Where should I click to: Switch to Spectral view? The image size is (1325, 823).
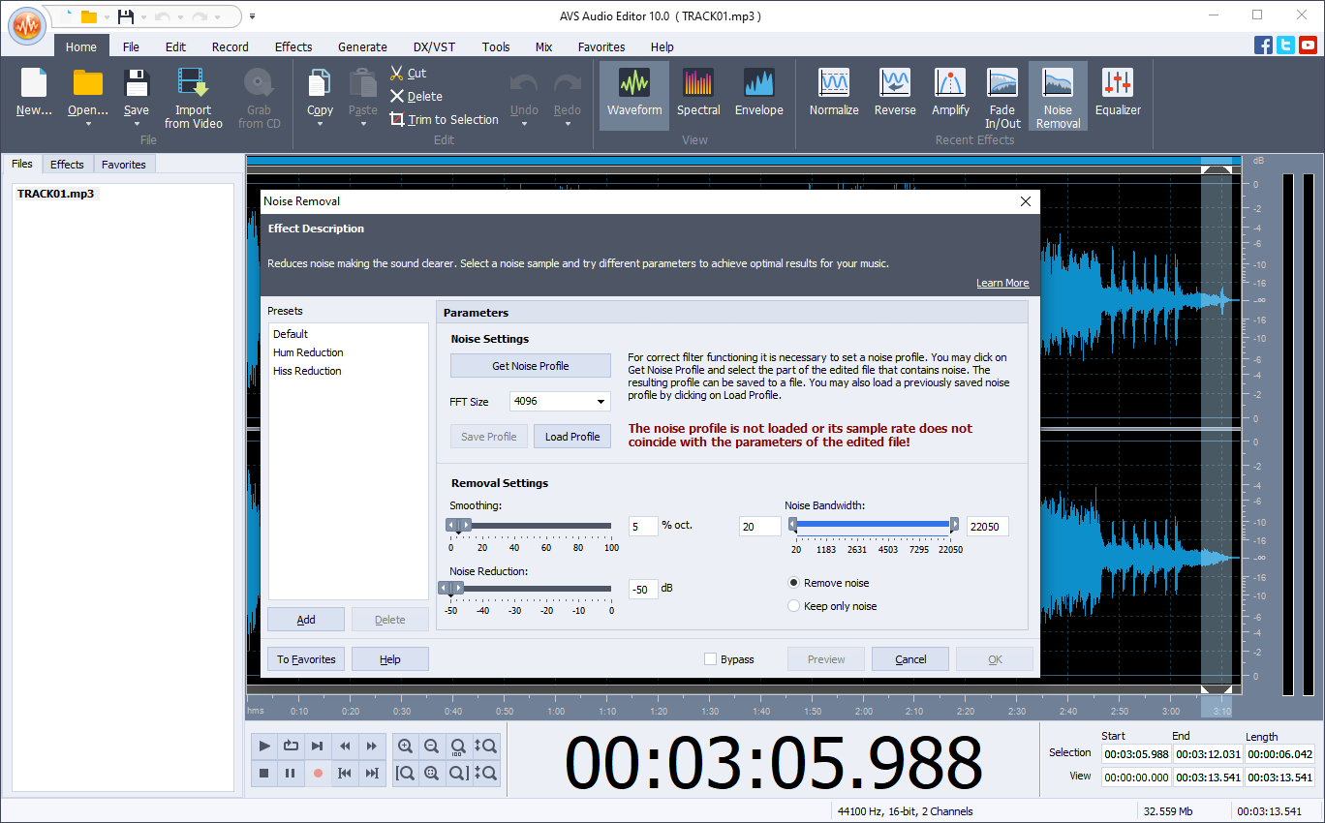[698, 94]
